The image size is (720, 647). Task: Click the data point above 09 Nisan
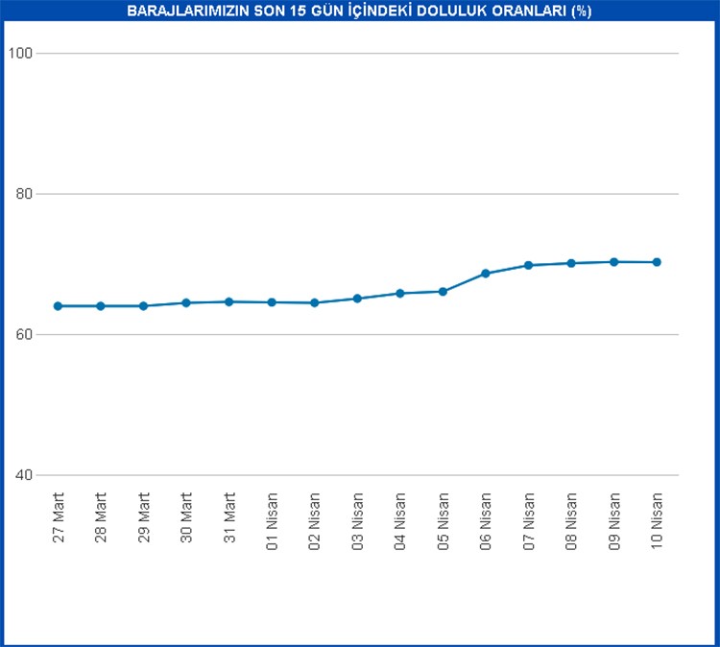click(x=614, y=262)
